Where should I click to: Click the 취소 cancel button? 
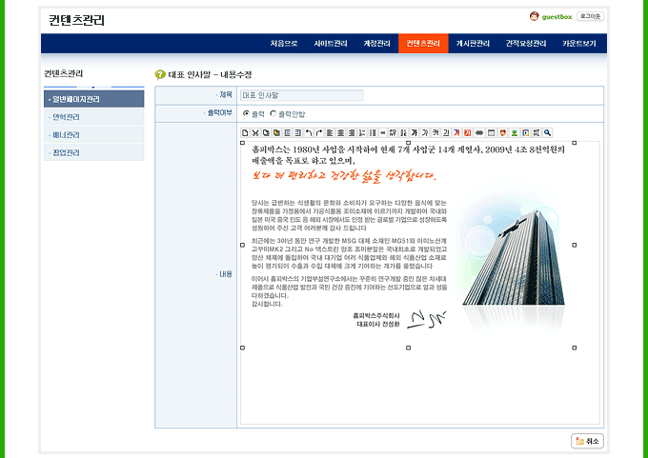[x=588, y=441]
